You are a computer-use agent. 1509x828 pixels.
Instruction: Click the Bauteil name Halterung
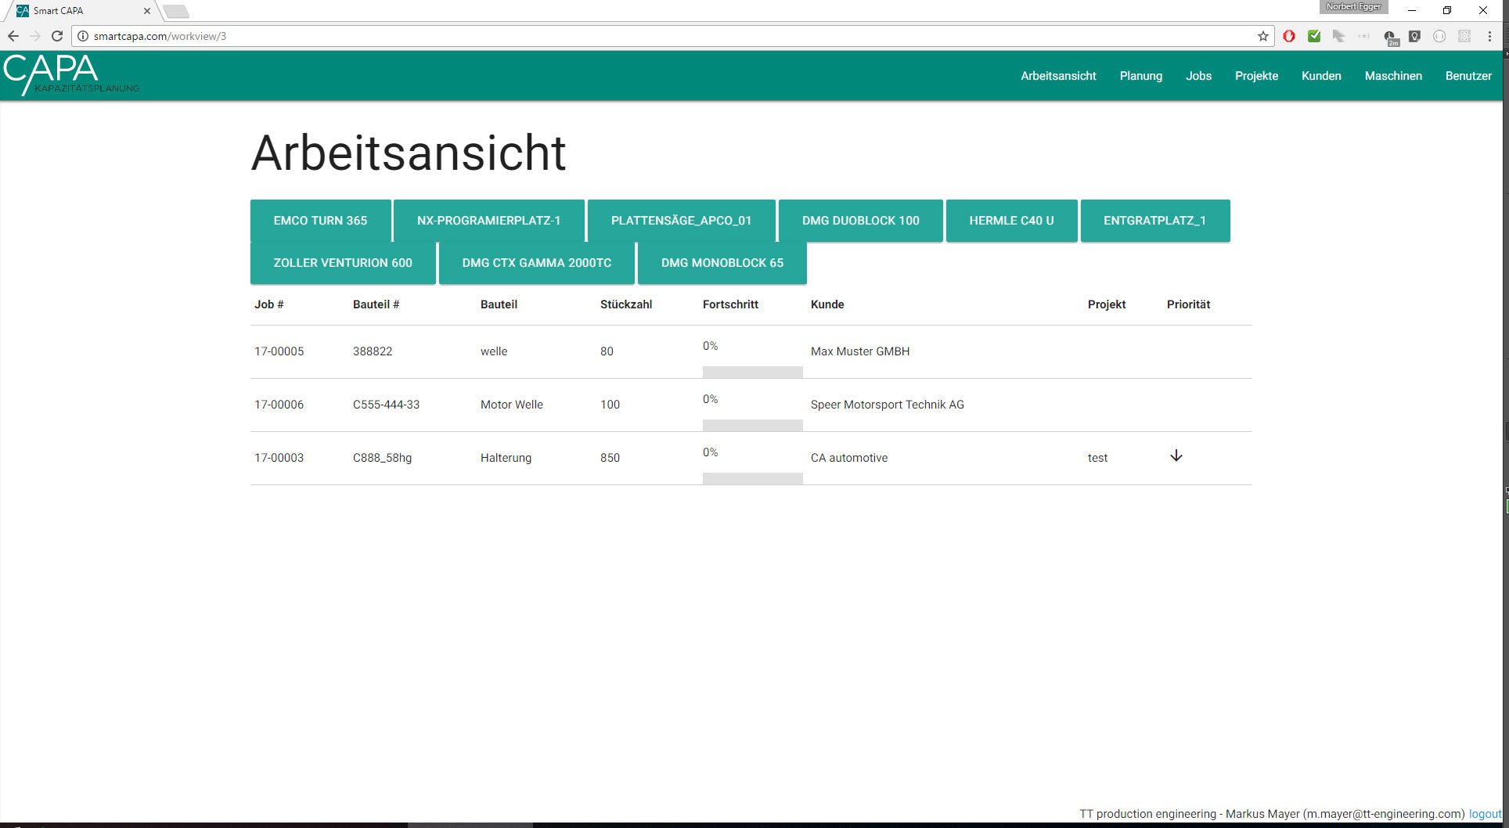(506, 458)
